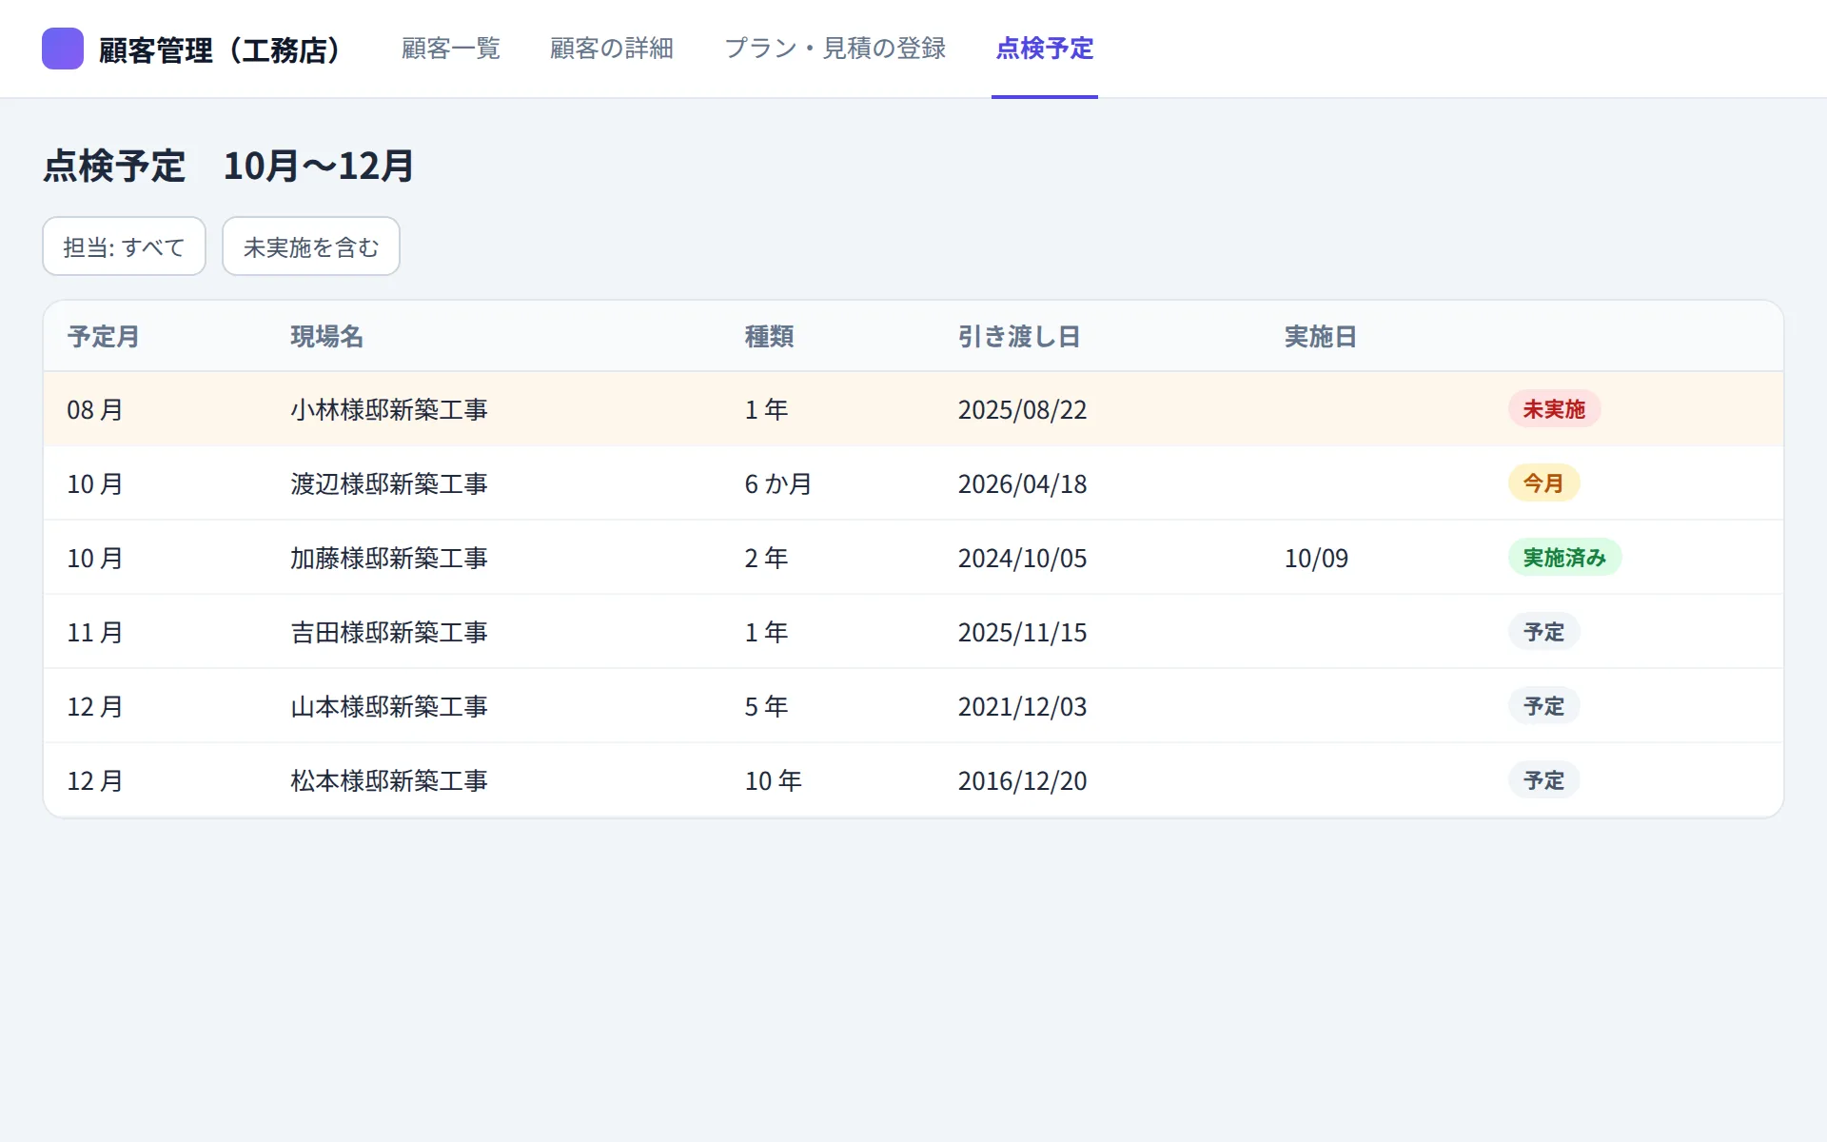Go to プラン・見積の登録 tab
The width and height of the screenshot is (1827, 1142).
click(x=835, y=49)
